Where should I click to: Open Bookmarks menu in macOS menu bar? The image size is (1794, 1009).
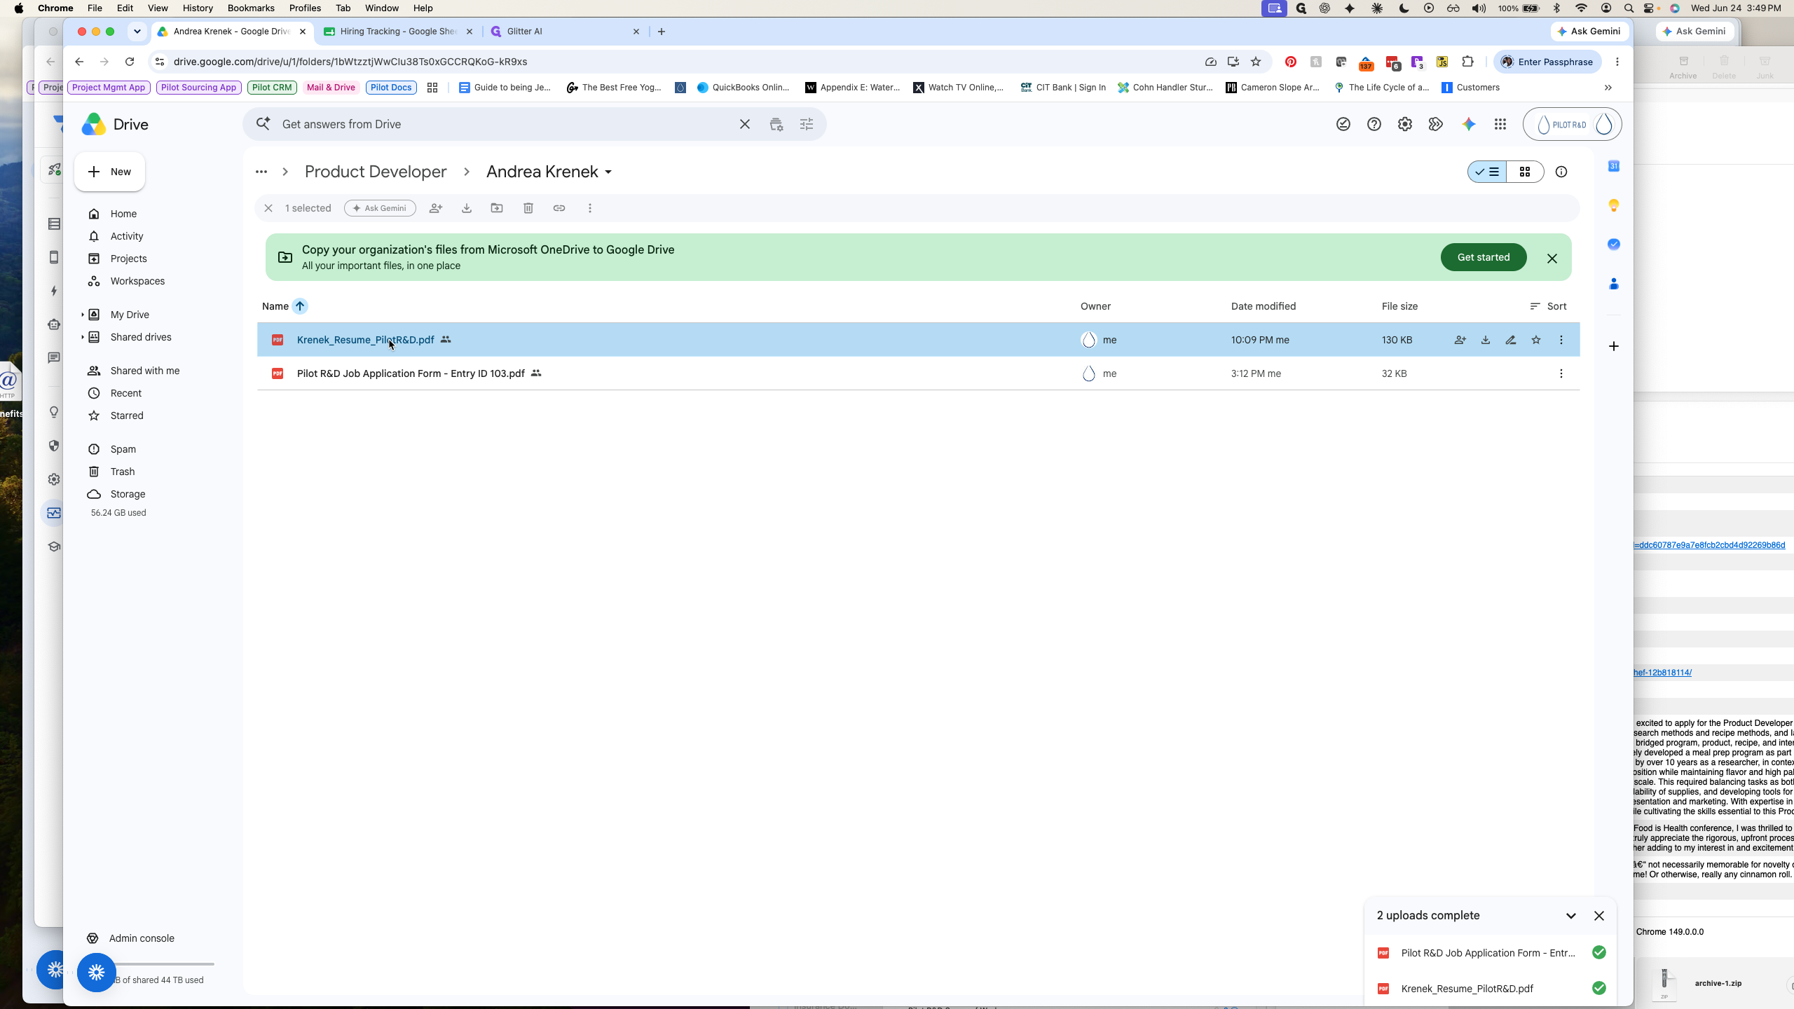251,8
